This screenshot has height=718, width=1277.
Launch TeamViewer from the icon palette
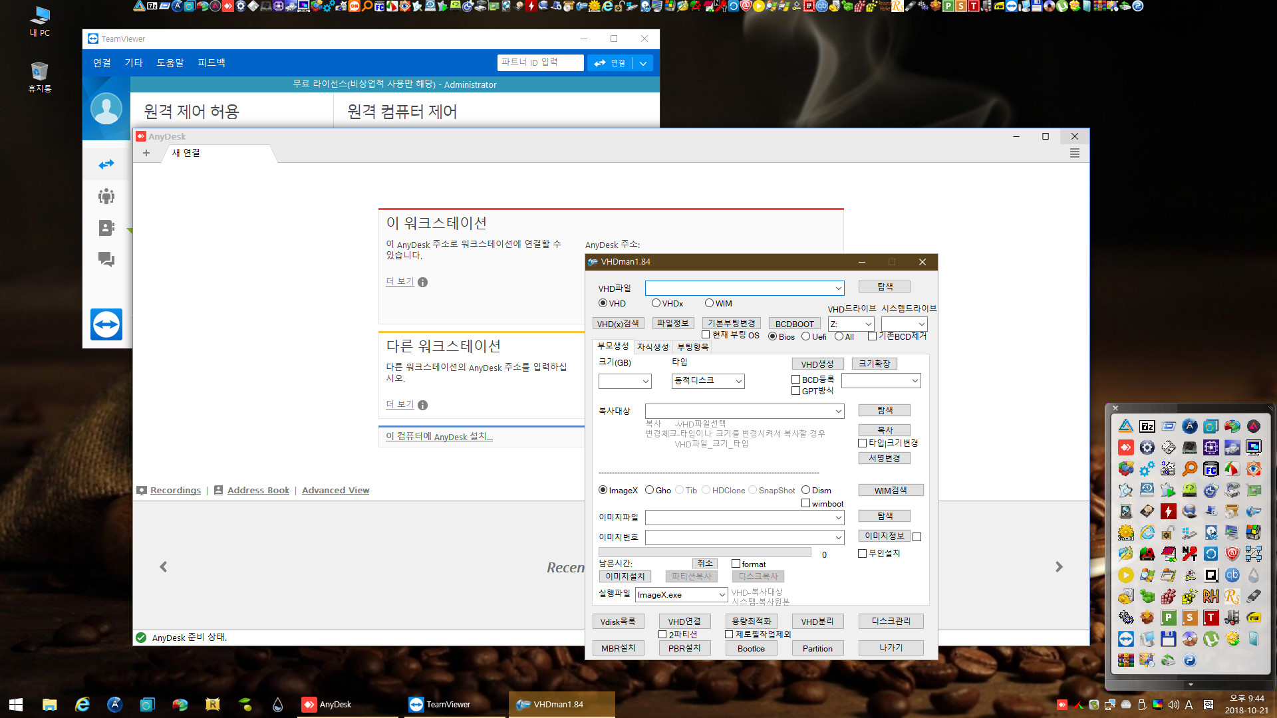tap(1125, 639)
